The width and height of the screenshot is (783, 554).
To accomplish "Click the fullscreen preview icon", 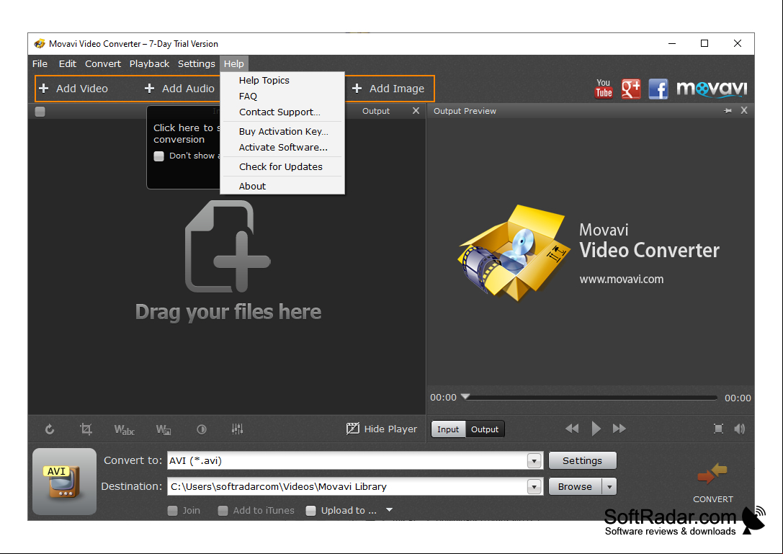I will point(718,429).
